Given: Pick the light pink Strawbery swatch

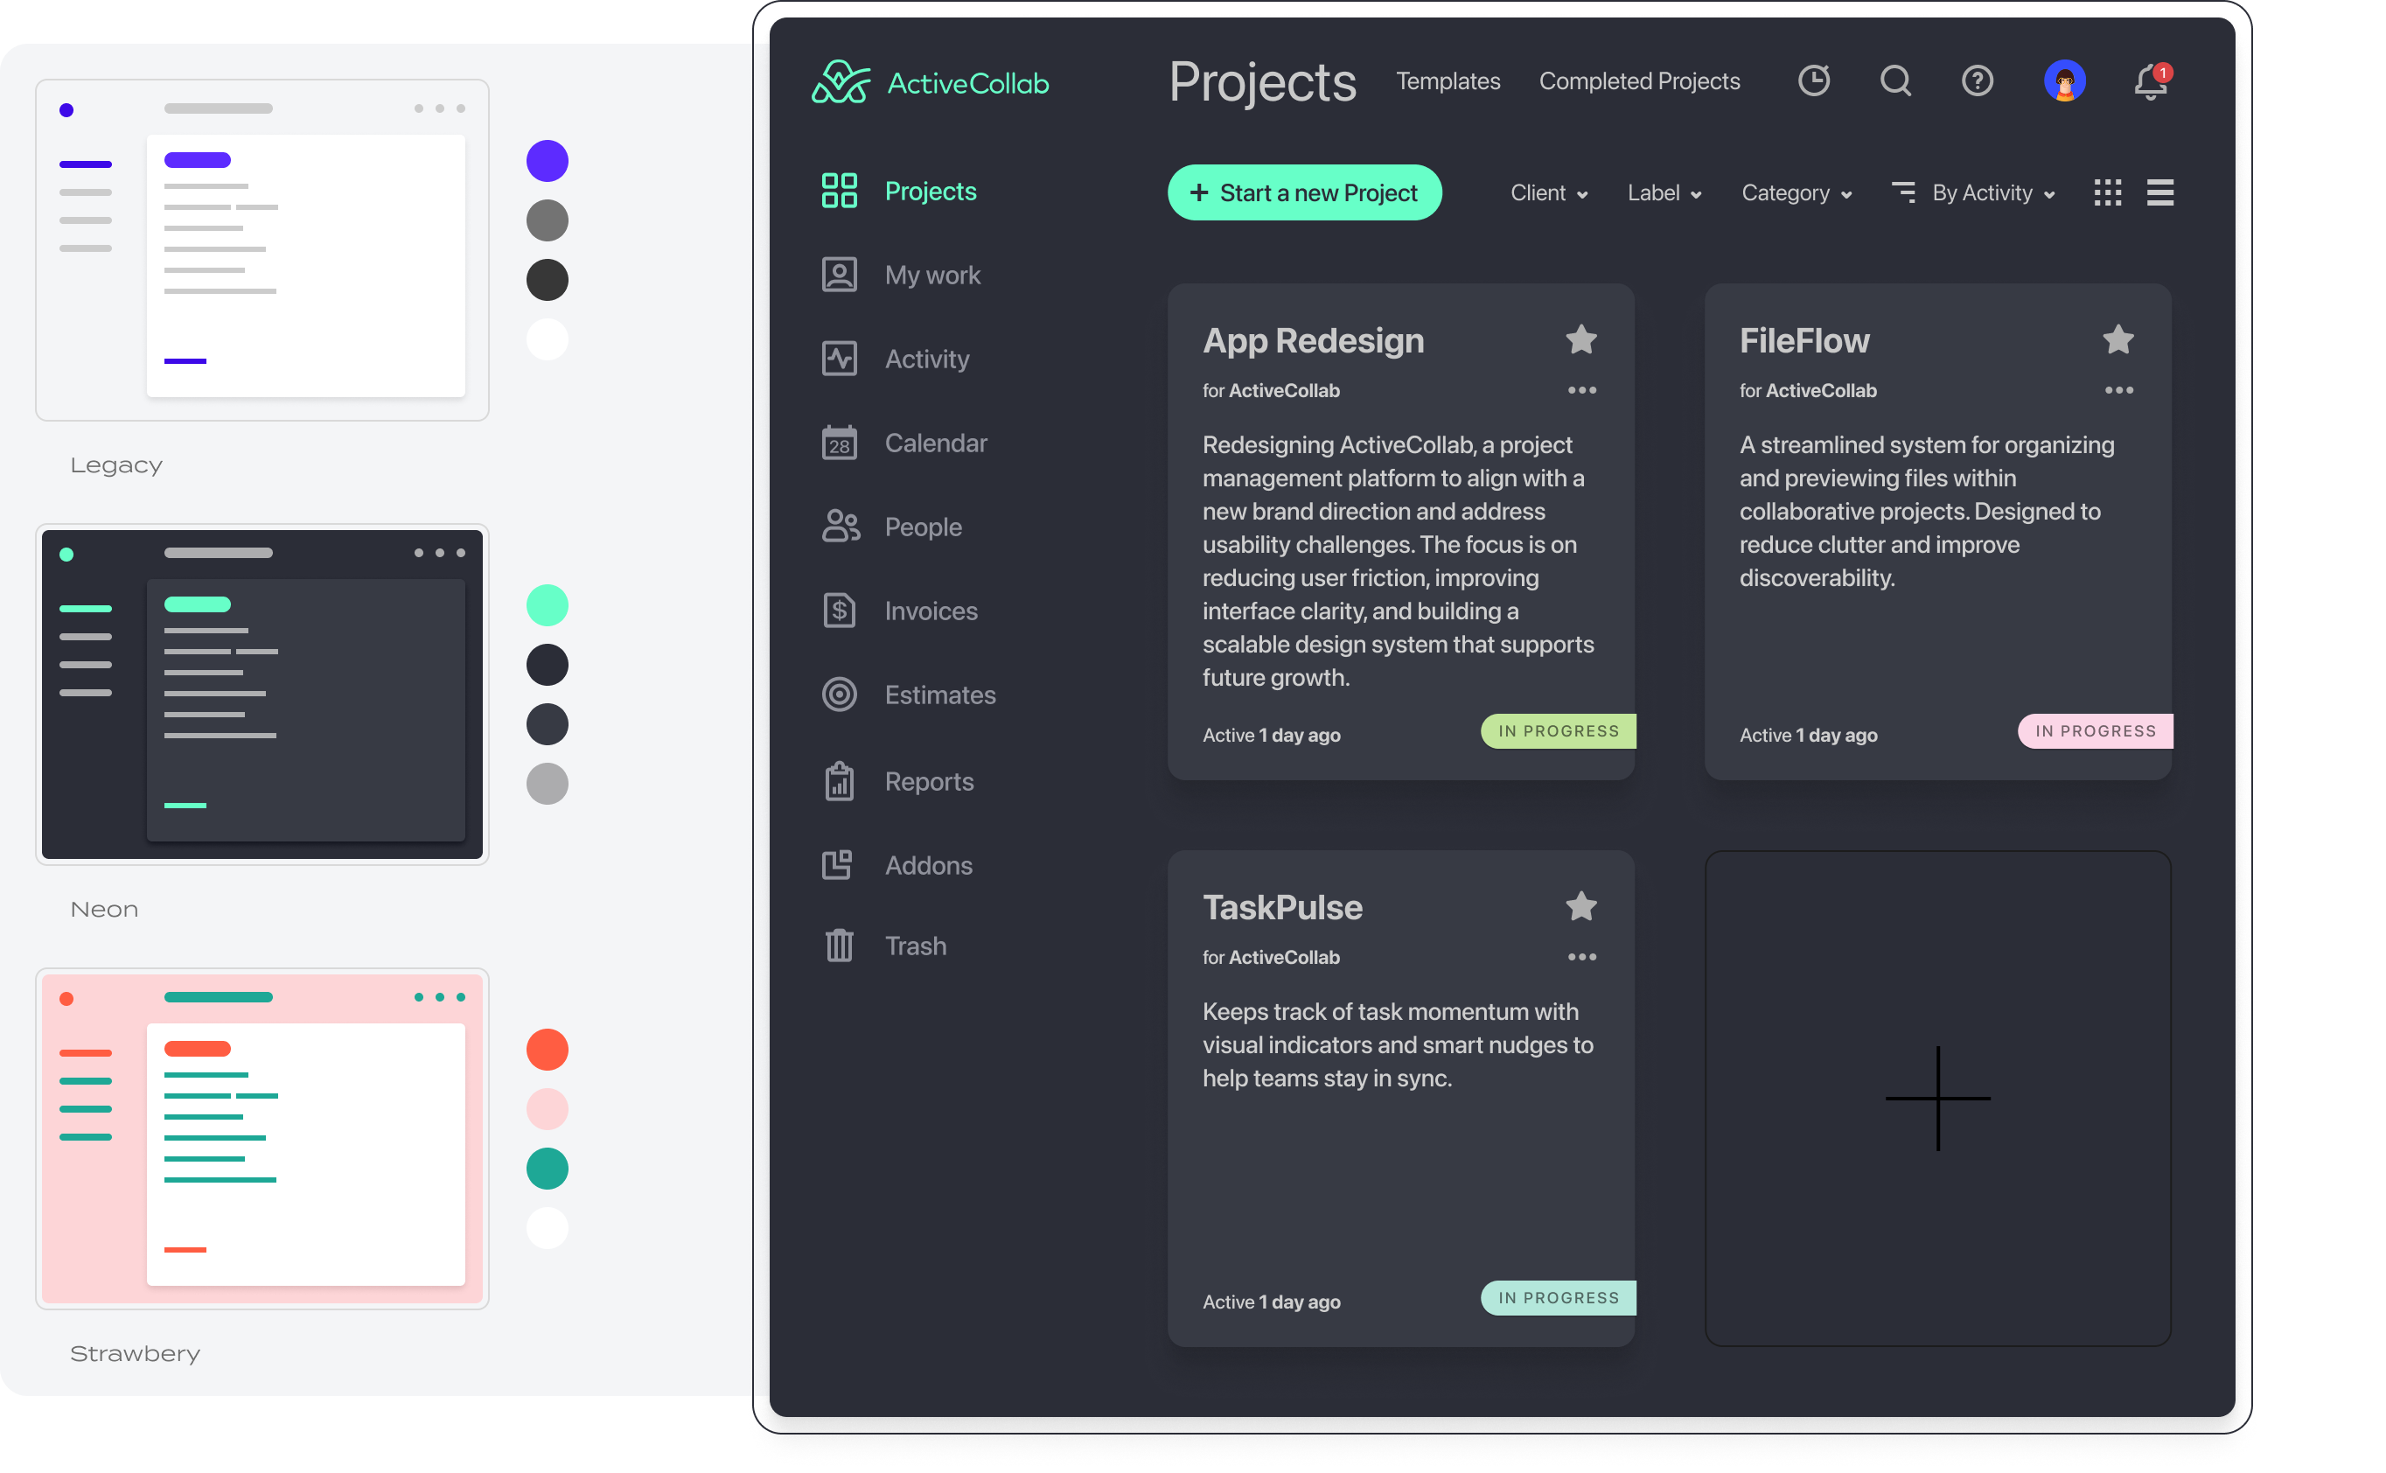Looking at the screenshot, I should [x=547, y=1108].
